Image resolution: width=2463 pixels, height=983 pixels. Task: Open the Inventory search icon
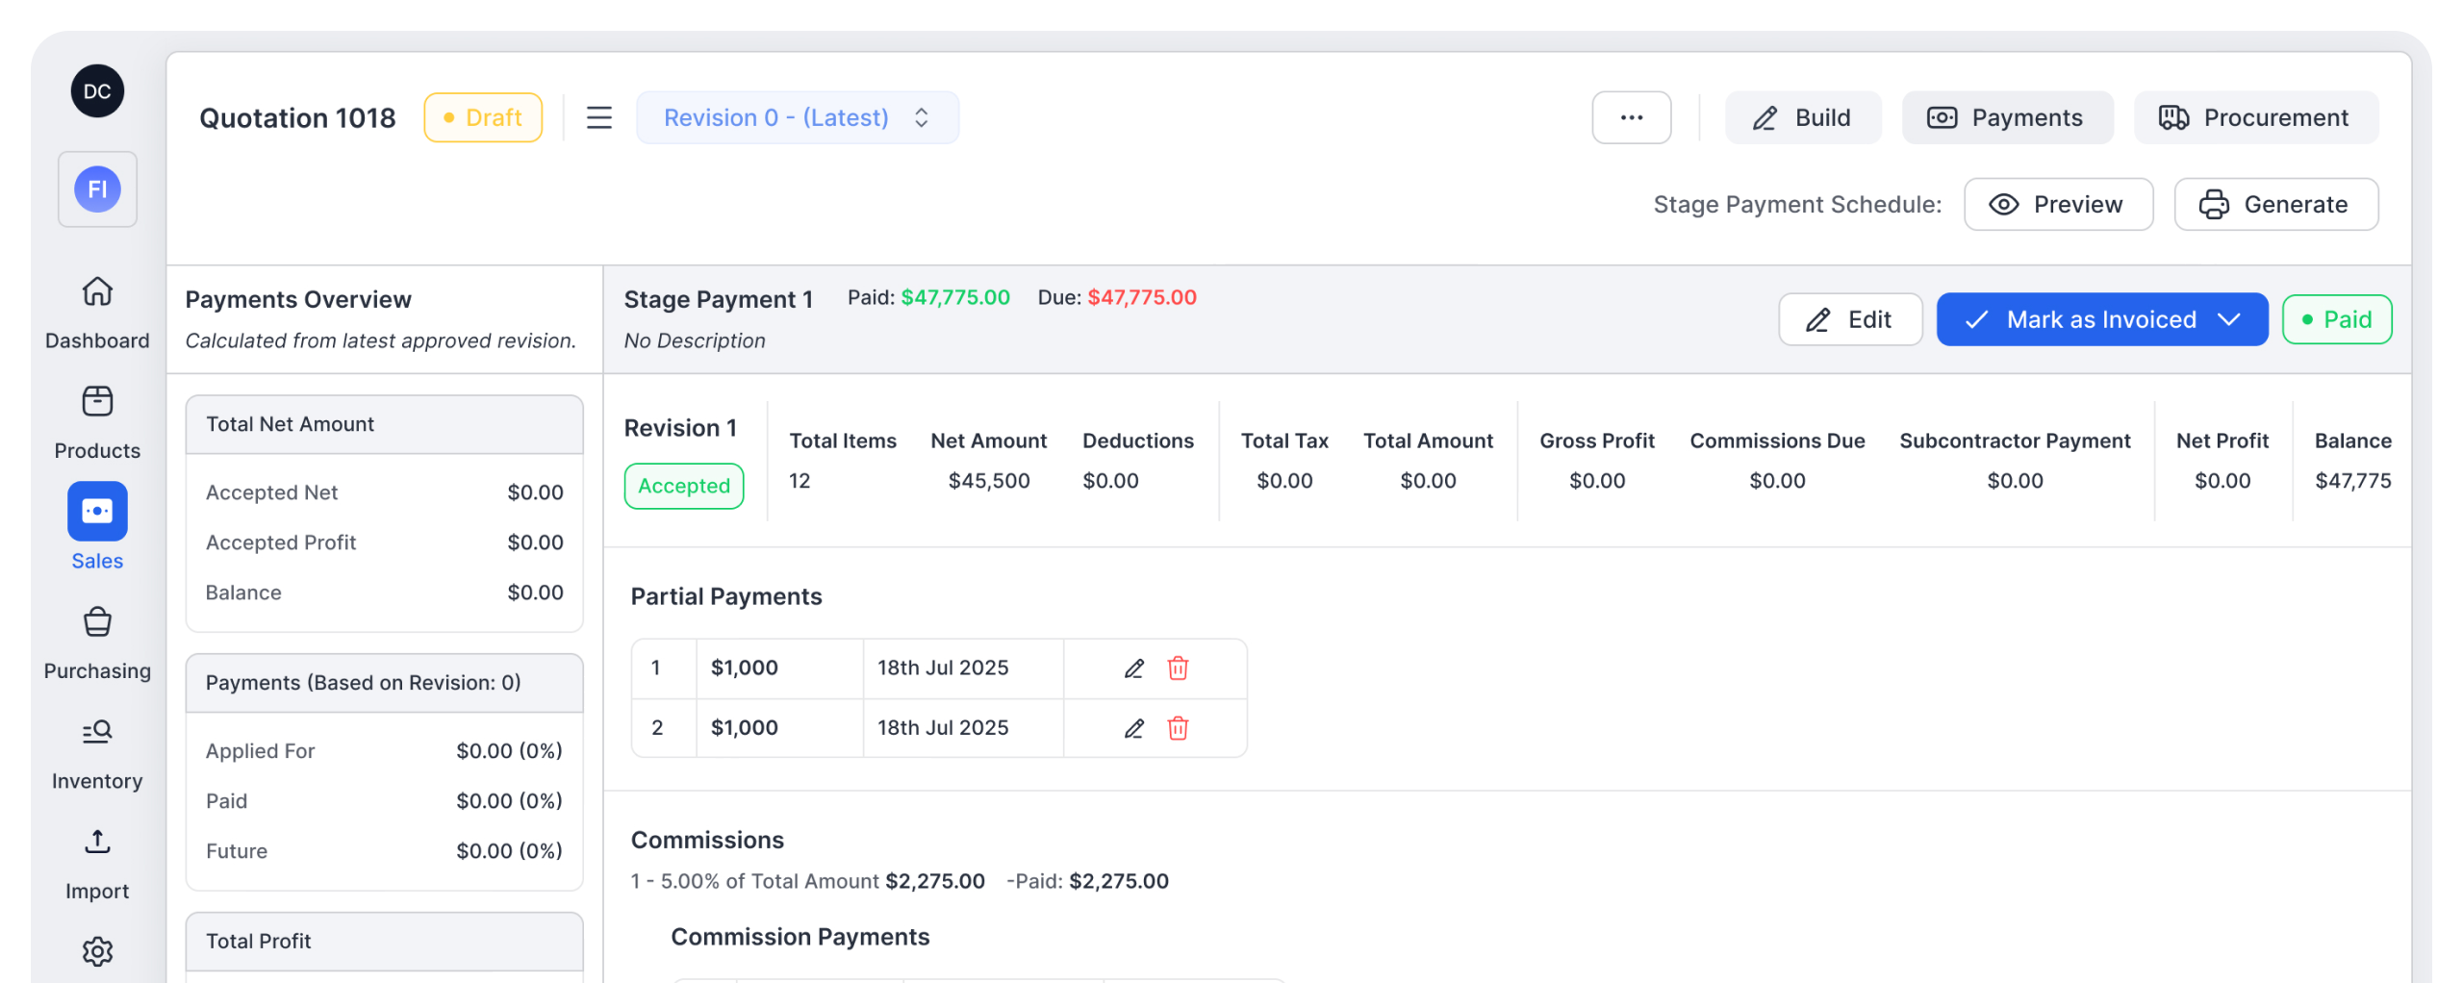click(x=97, y=733)
